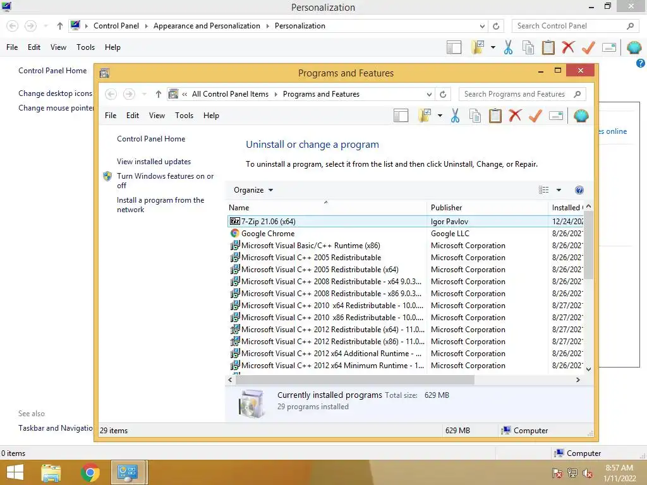Open the folder options dropdown arrow in Programs and Features toolbar
This screenshot has width=647, height=485.
[440, 116]
